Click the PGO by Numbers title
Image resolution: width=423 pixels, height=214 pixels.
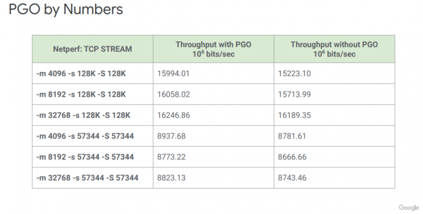point(66,9)
